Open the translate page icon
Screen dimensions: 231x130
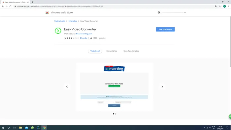tap(216, 6)
